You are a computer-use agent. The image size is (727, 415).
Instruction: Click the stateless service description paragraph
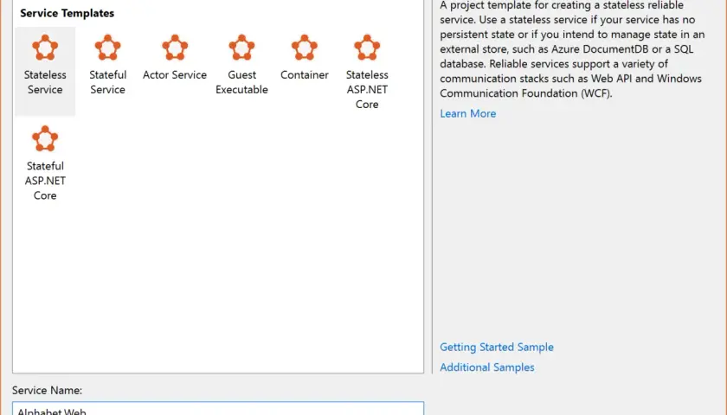click(572, 49)
